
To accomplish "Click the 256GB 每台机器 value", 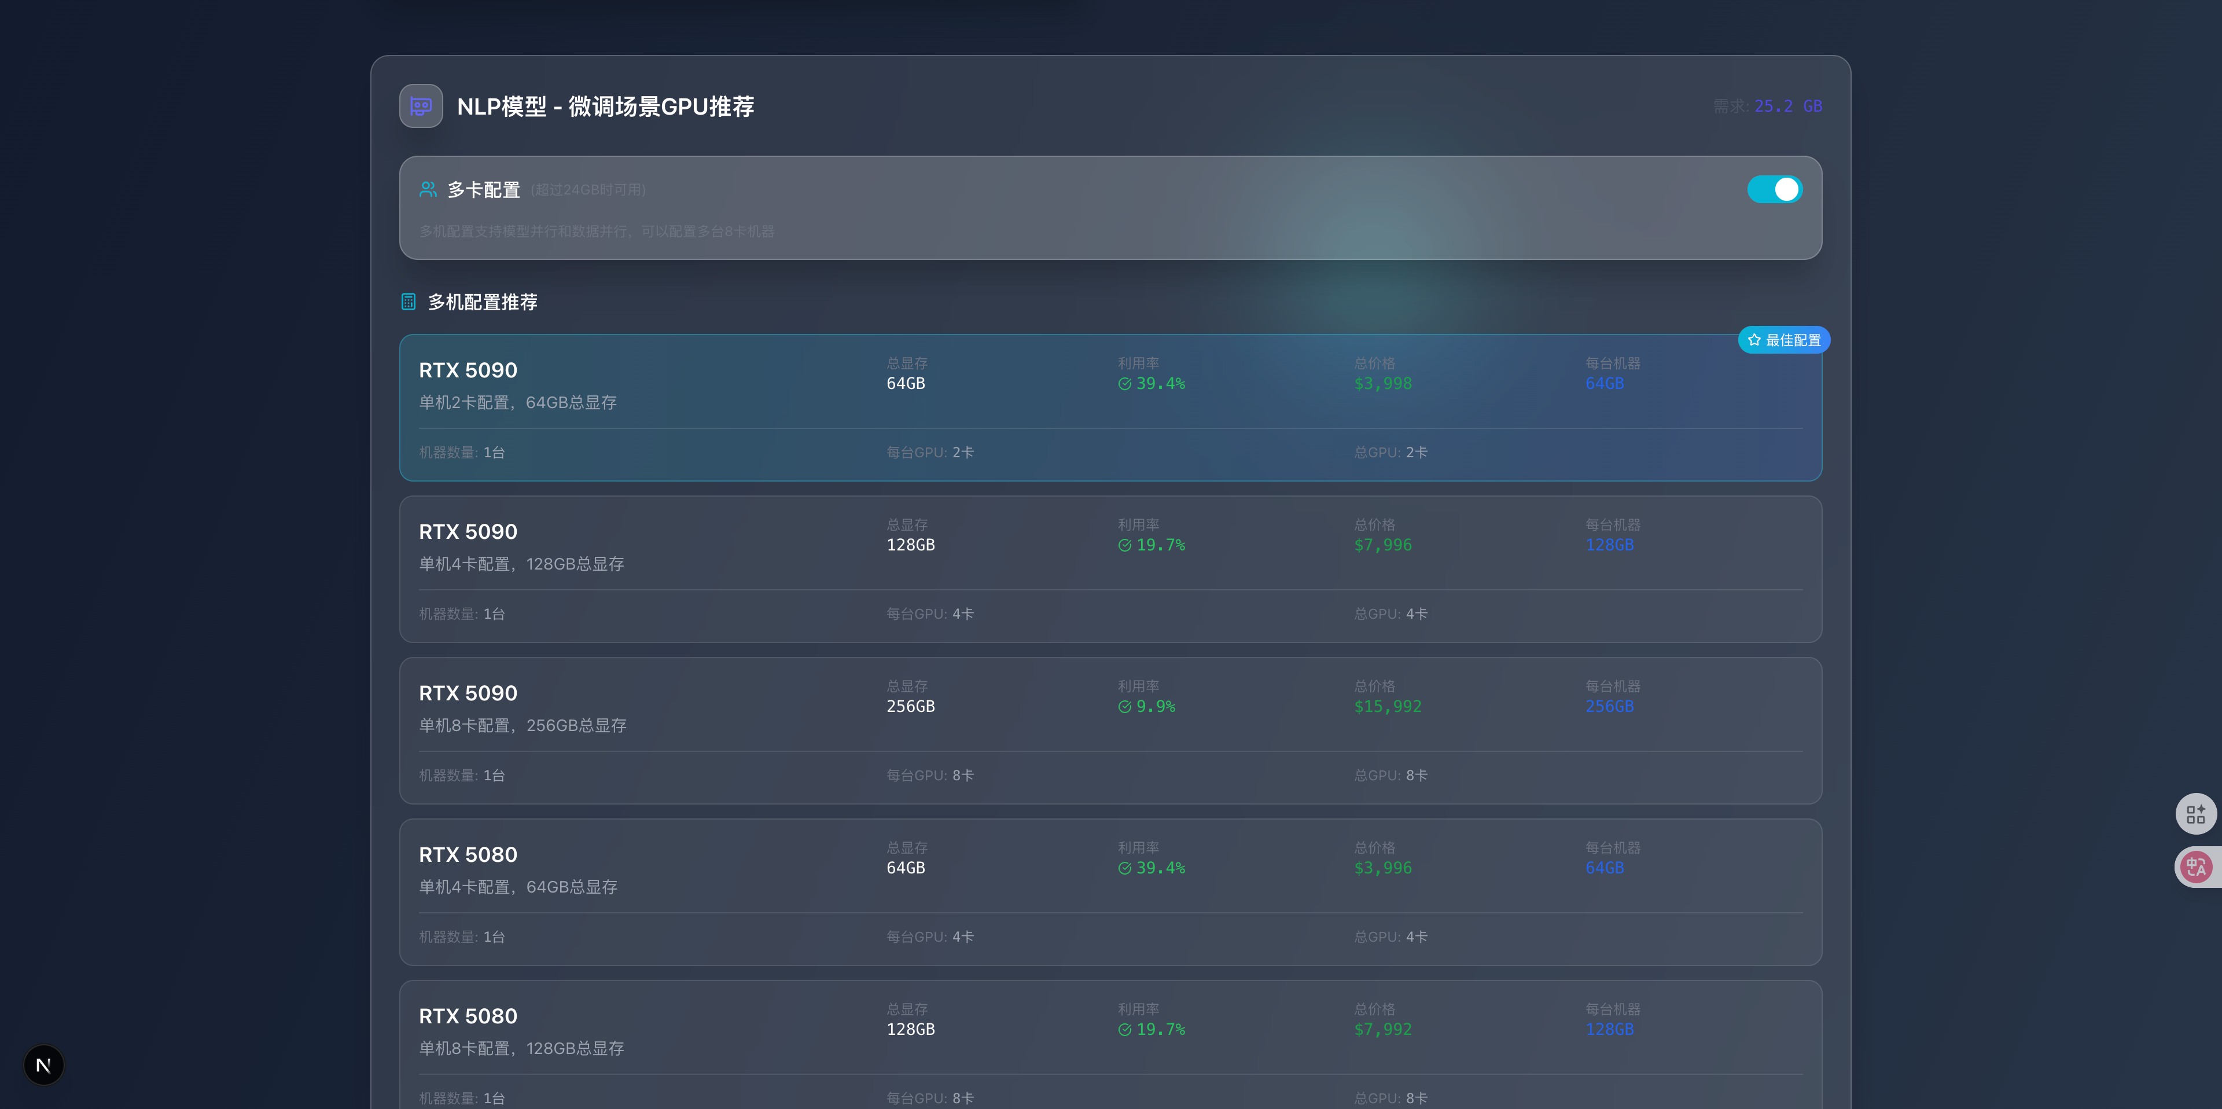I will pos(1610,706).
